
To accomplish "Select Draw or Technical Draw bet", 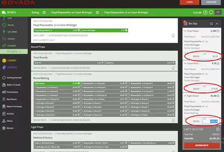I will [x=57, y=143].
